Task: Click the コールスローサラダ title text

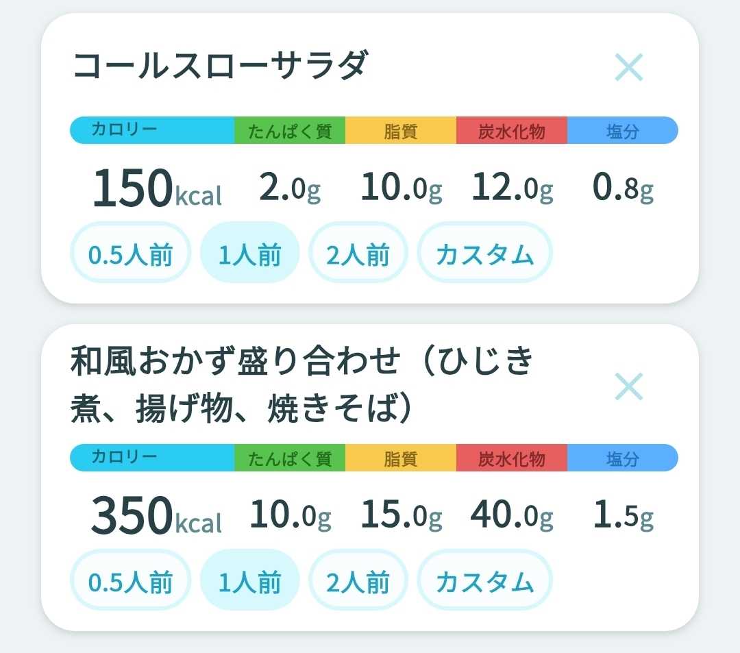Action: click(221, 65)
